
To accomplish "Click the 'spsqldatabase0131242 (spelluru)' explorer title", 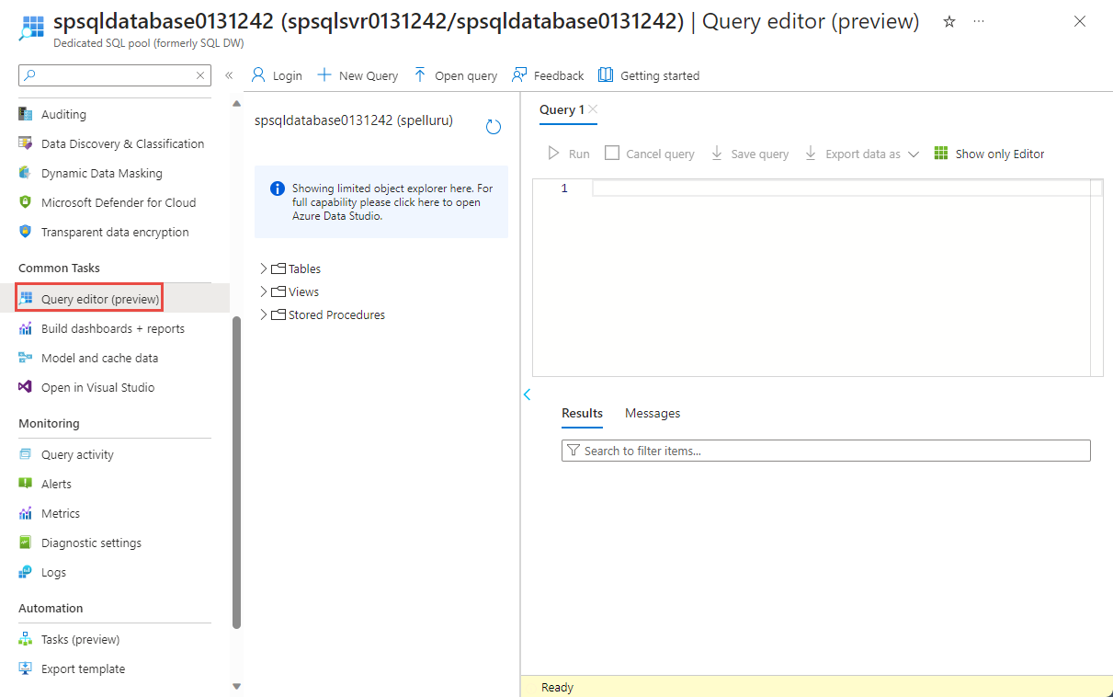I will 354,120.
